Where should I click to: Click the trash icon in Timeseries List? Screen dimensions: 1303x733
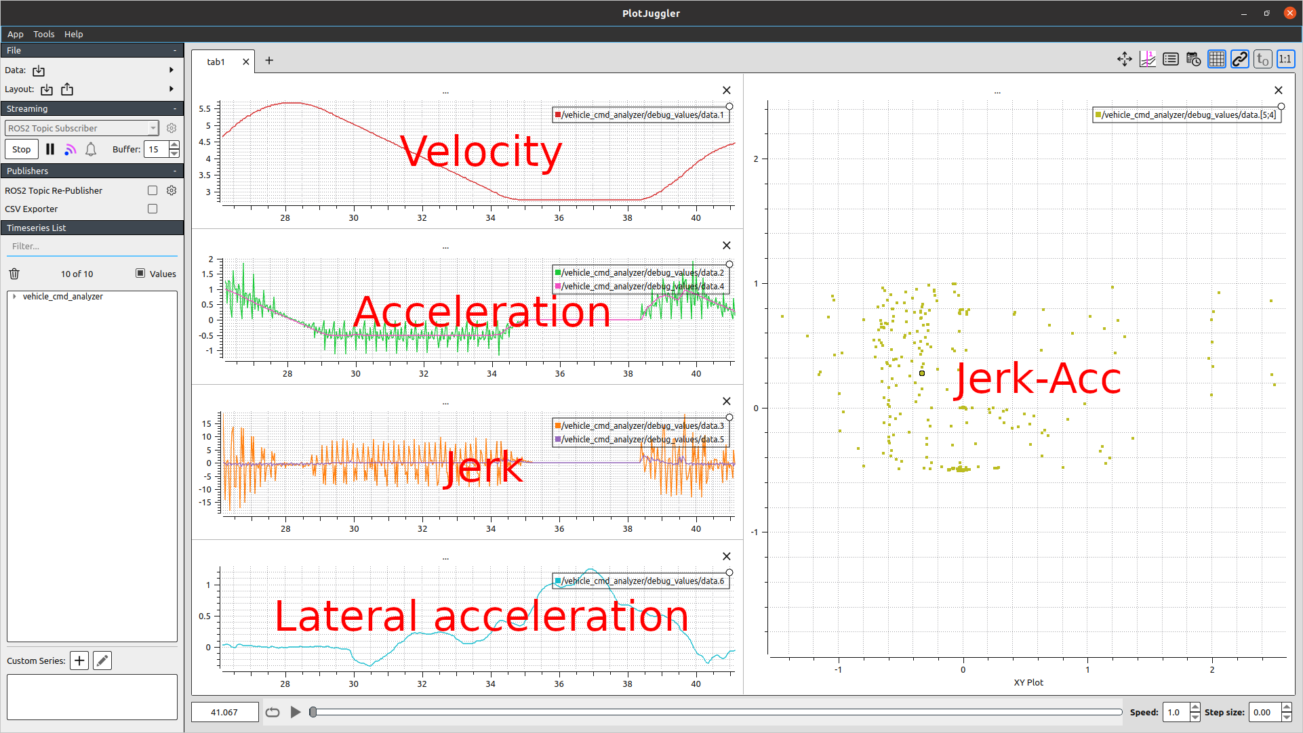coord(14,274)
